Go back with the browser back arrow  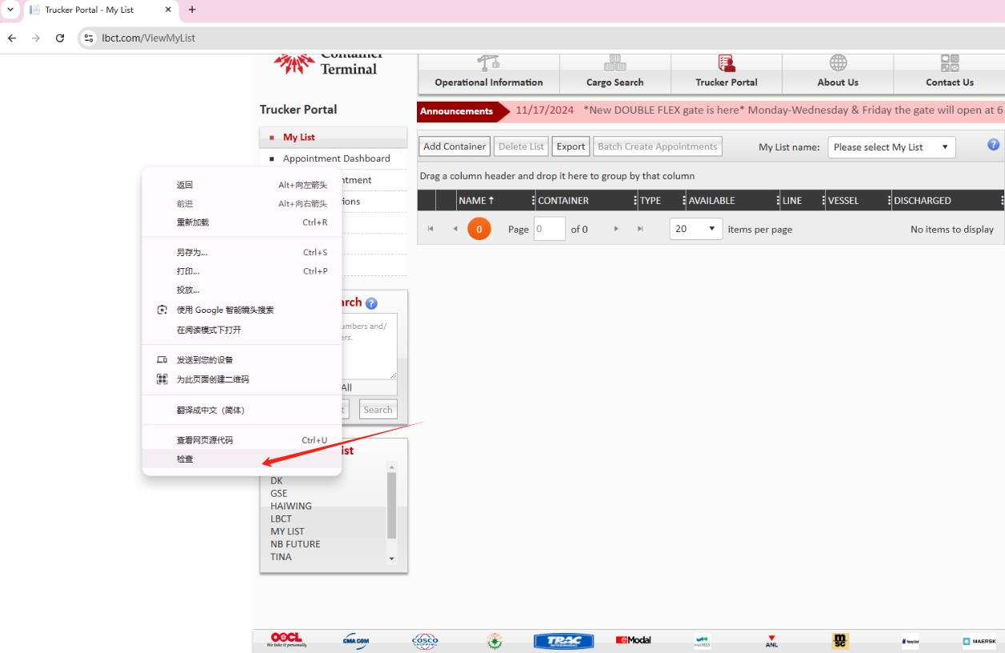[x=12, y=38]
